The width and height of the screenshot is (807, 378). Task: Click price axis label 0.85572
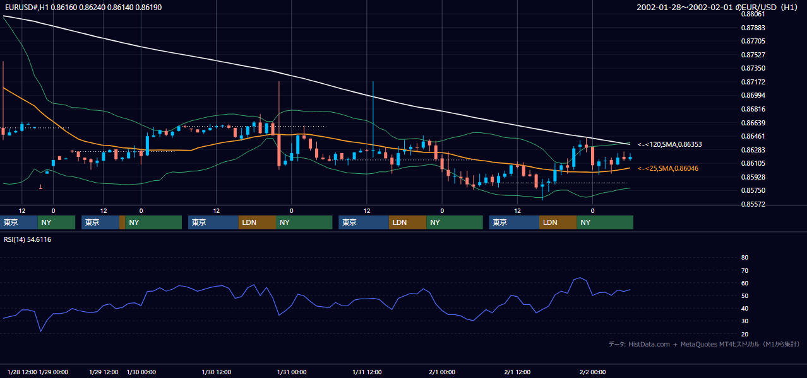point(753,204)
